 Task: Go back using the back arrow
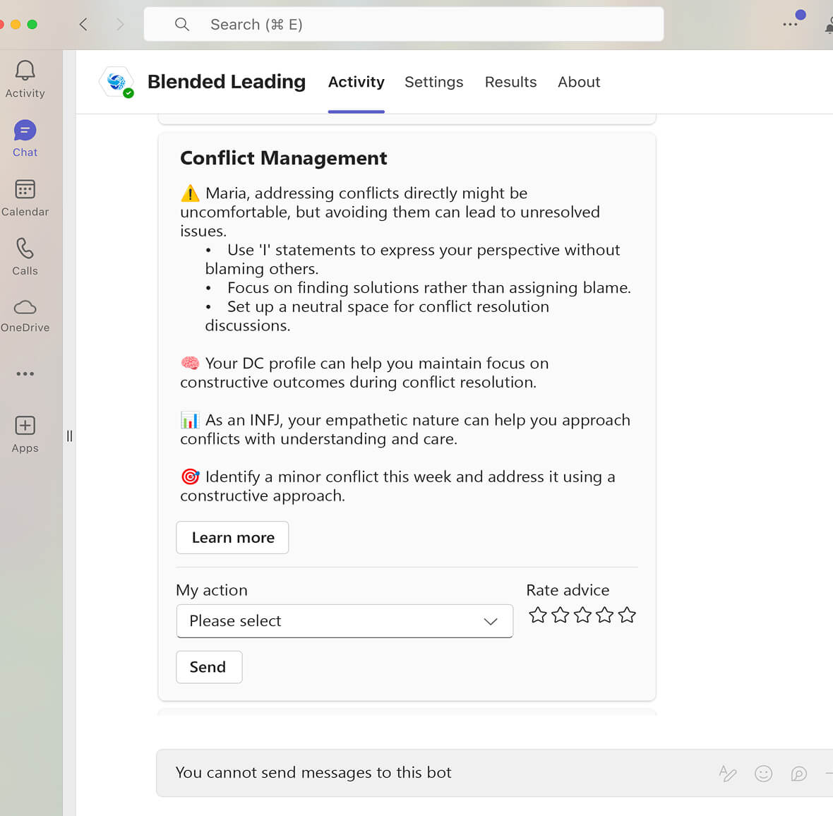(83, 25)
